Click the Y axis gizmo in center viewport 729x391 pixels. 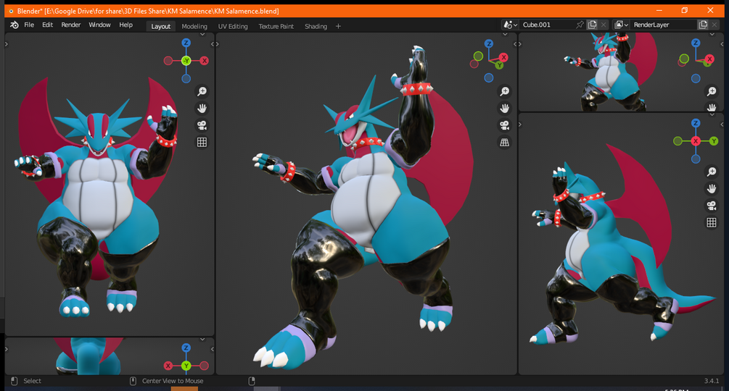pos(499,65)
